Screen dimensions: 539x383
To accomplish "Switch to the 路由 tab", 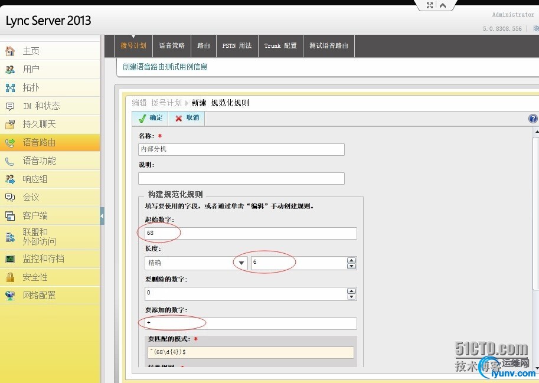I will (204, 45).
